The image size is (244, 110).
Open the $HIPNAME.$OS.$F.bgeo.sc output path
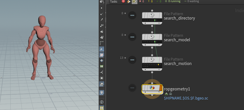point(186,98)
